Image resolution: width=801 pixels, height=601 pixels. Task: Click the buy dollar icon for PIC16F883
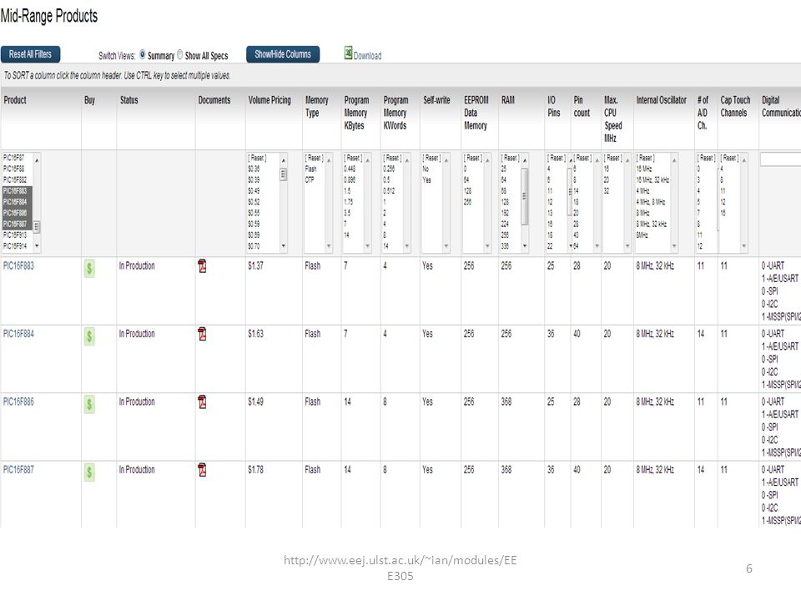[x=89, y=268]
